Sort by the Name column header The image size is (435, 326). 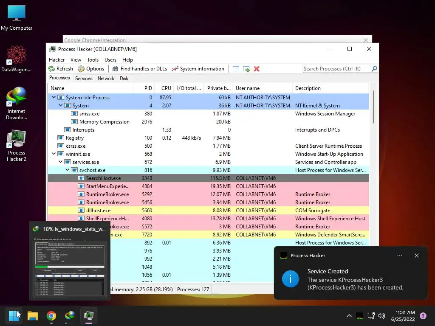coord(90,88)
